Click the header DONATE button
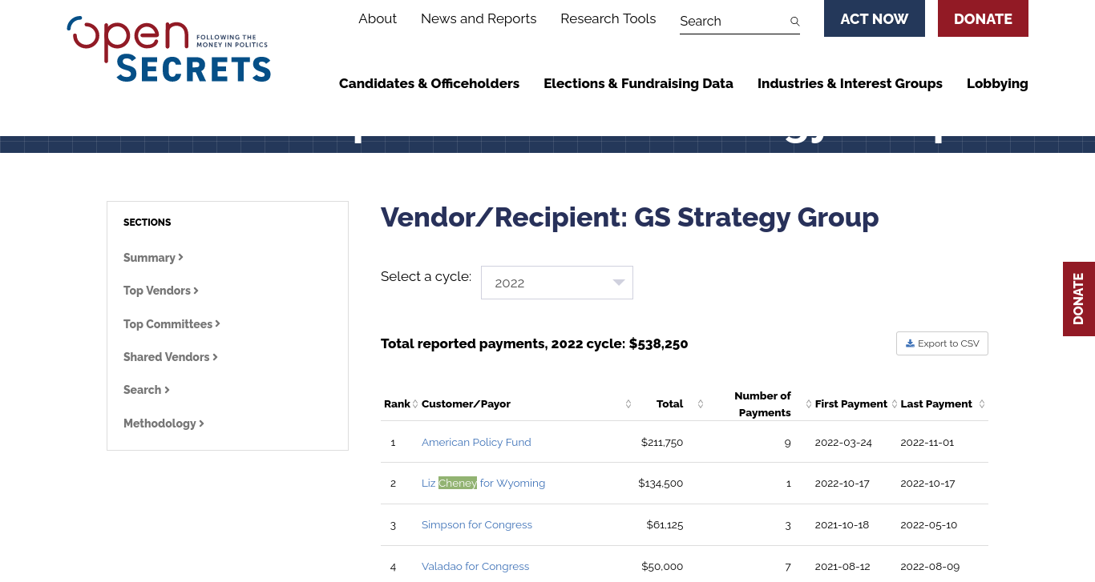 pos(983,18)
